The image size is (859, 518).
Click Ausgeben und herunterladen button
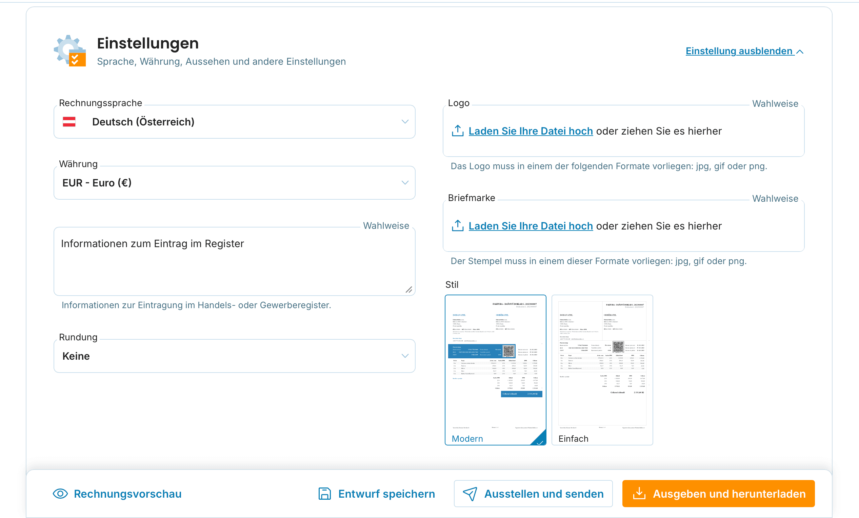(x=718, y=494)
